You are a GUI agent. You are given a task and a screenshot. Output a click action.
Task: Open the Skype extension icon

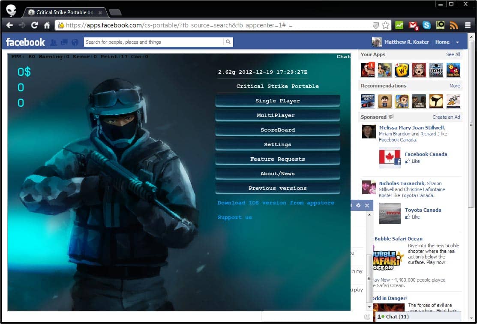pyautogui.click(x=426, y=25)
